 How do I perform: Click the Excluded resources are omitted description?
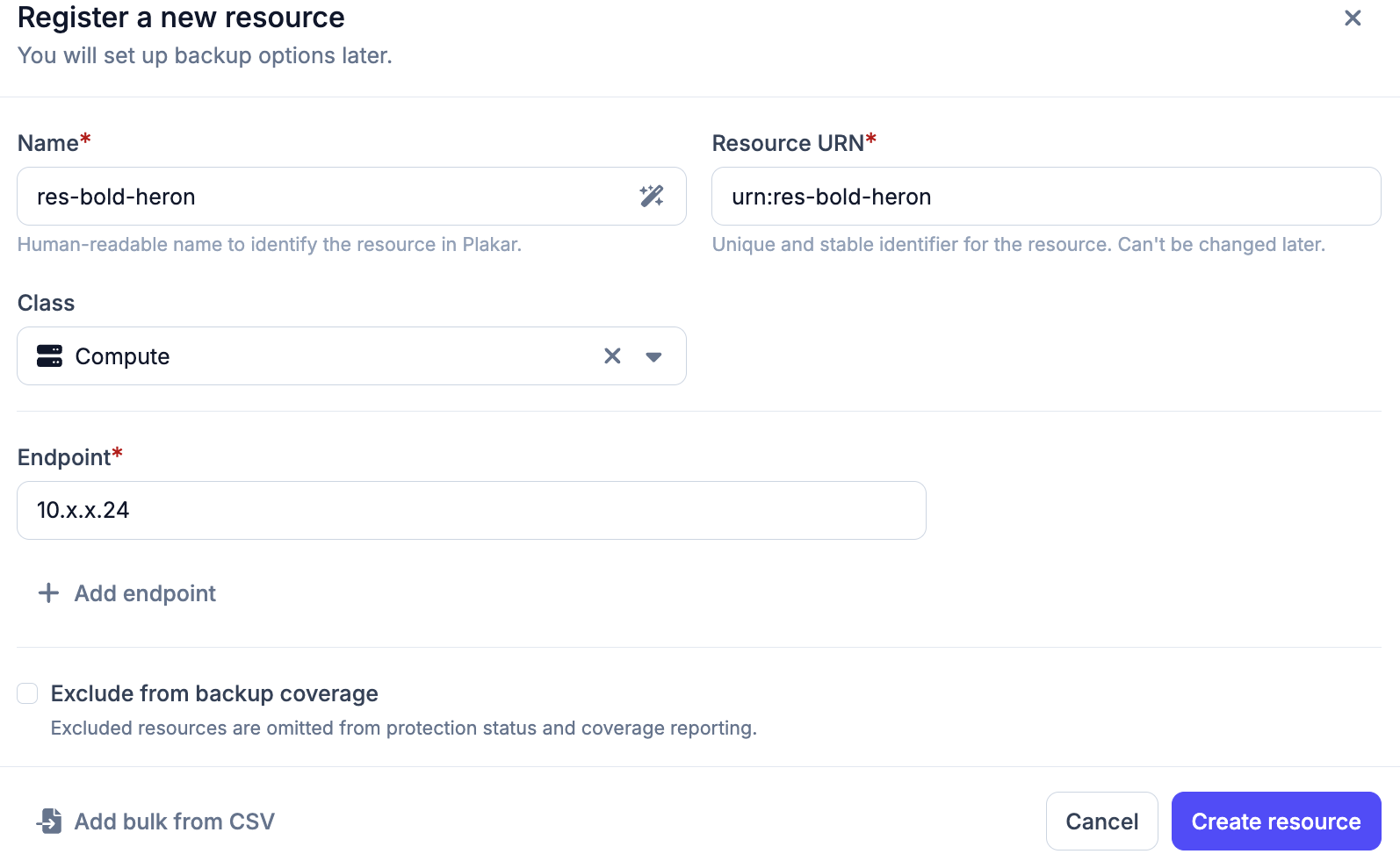(404, 728)
